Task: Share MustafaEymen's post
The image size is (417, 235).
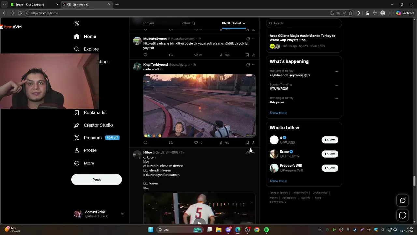Action: click(254, 55)
